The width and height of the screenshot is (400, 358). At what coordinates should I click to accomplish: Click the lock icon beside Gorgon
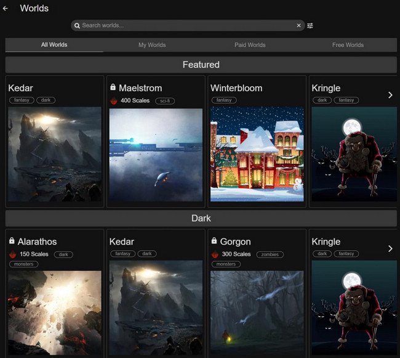tap(214, 242)
